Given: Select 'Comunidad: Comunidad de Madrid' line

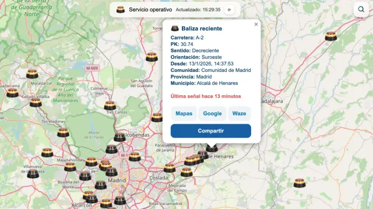Looking at the screenshot, I should coord(210,70).
